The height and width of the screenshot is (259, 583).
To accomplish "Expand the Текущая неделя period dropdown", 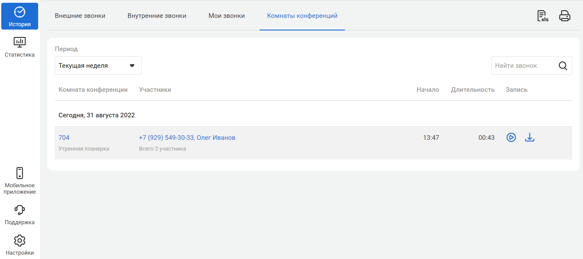I will (98, 66).
